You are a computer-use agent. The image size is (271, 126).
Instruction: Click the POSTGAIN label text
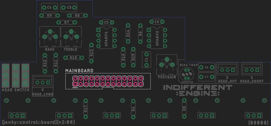tap(167, 77)
